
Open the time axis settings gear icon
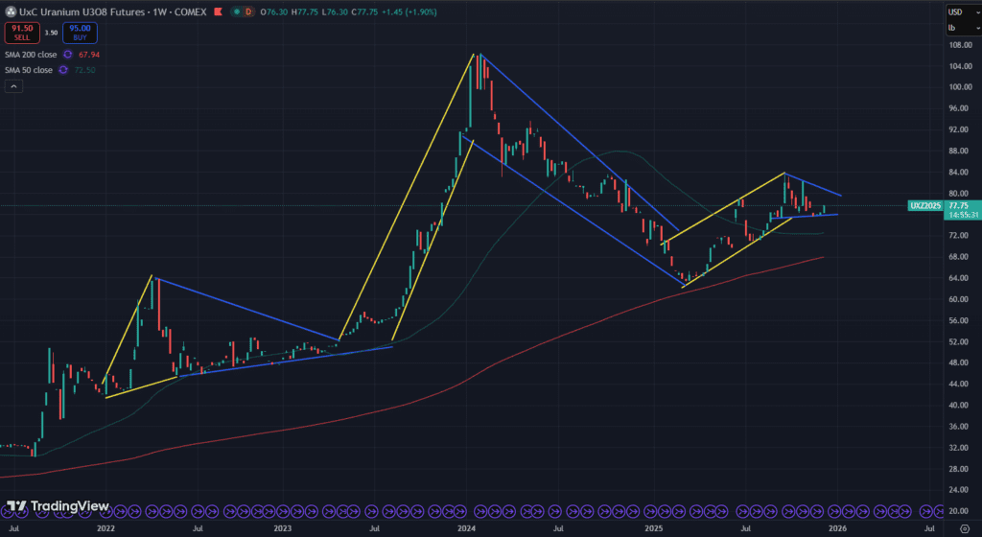point(963,527)
